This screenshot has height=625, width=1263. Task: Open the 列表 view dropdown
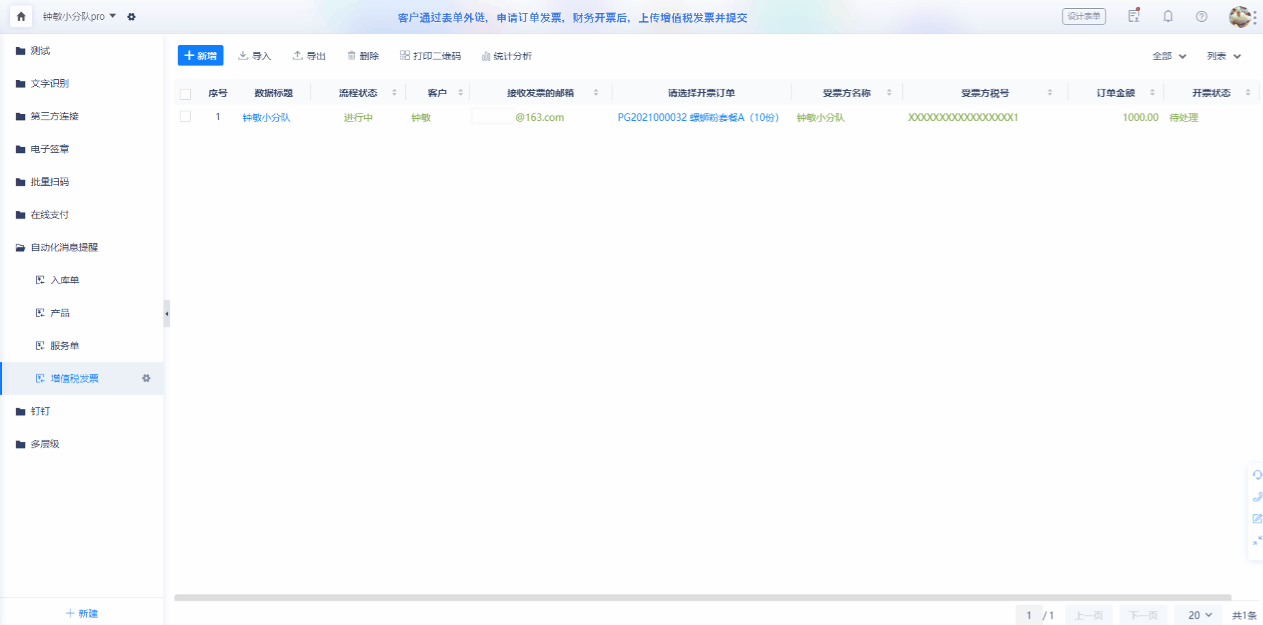[x=1223, y=56]
